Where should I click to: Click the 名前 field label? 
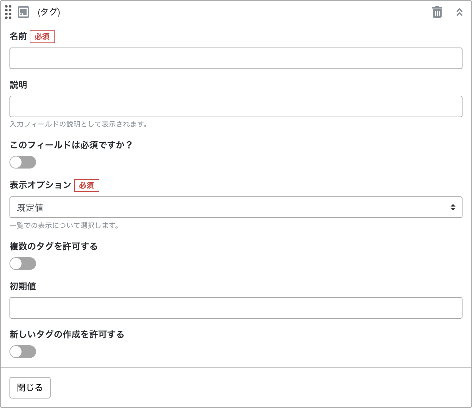(x=18, y=36)
